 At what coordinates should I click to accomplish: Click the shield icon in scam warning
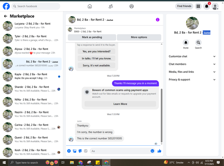point(87,92)
